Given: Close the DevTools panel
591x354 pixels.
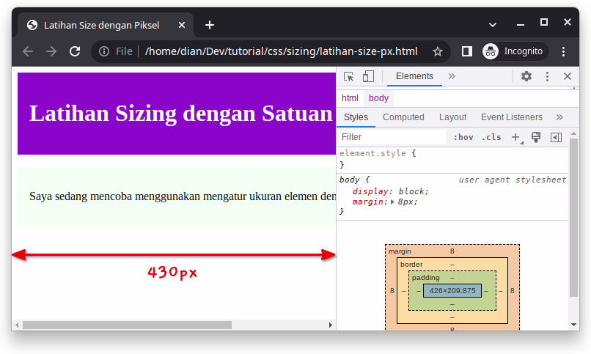Looking at the screenshot, I should tap(568, 76).
